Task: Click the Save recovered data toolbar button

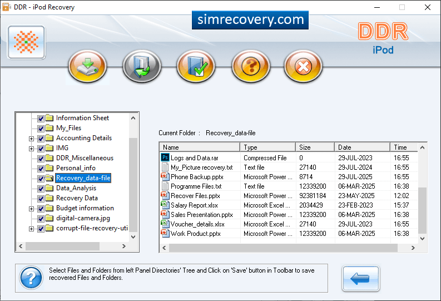Action: pyautogui.click(x=88, y=67)
